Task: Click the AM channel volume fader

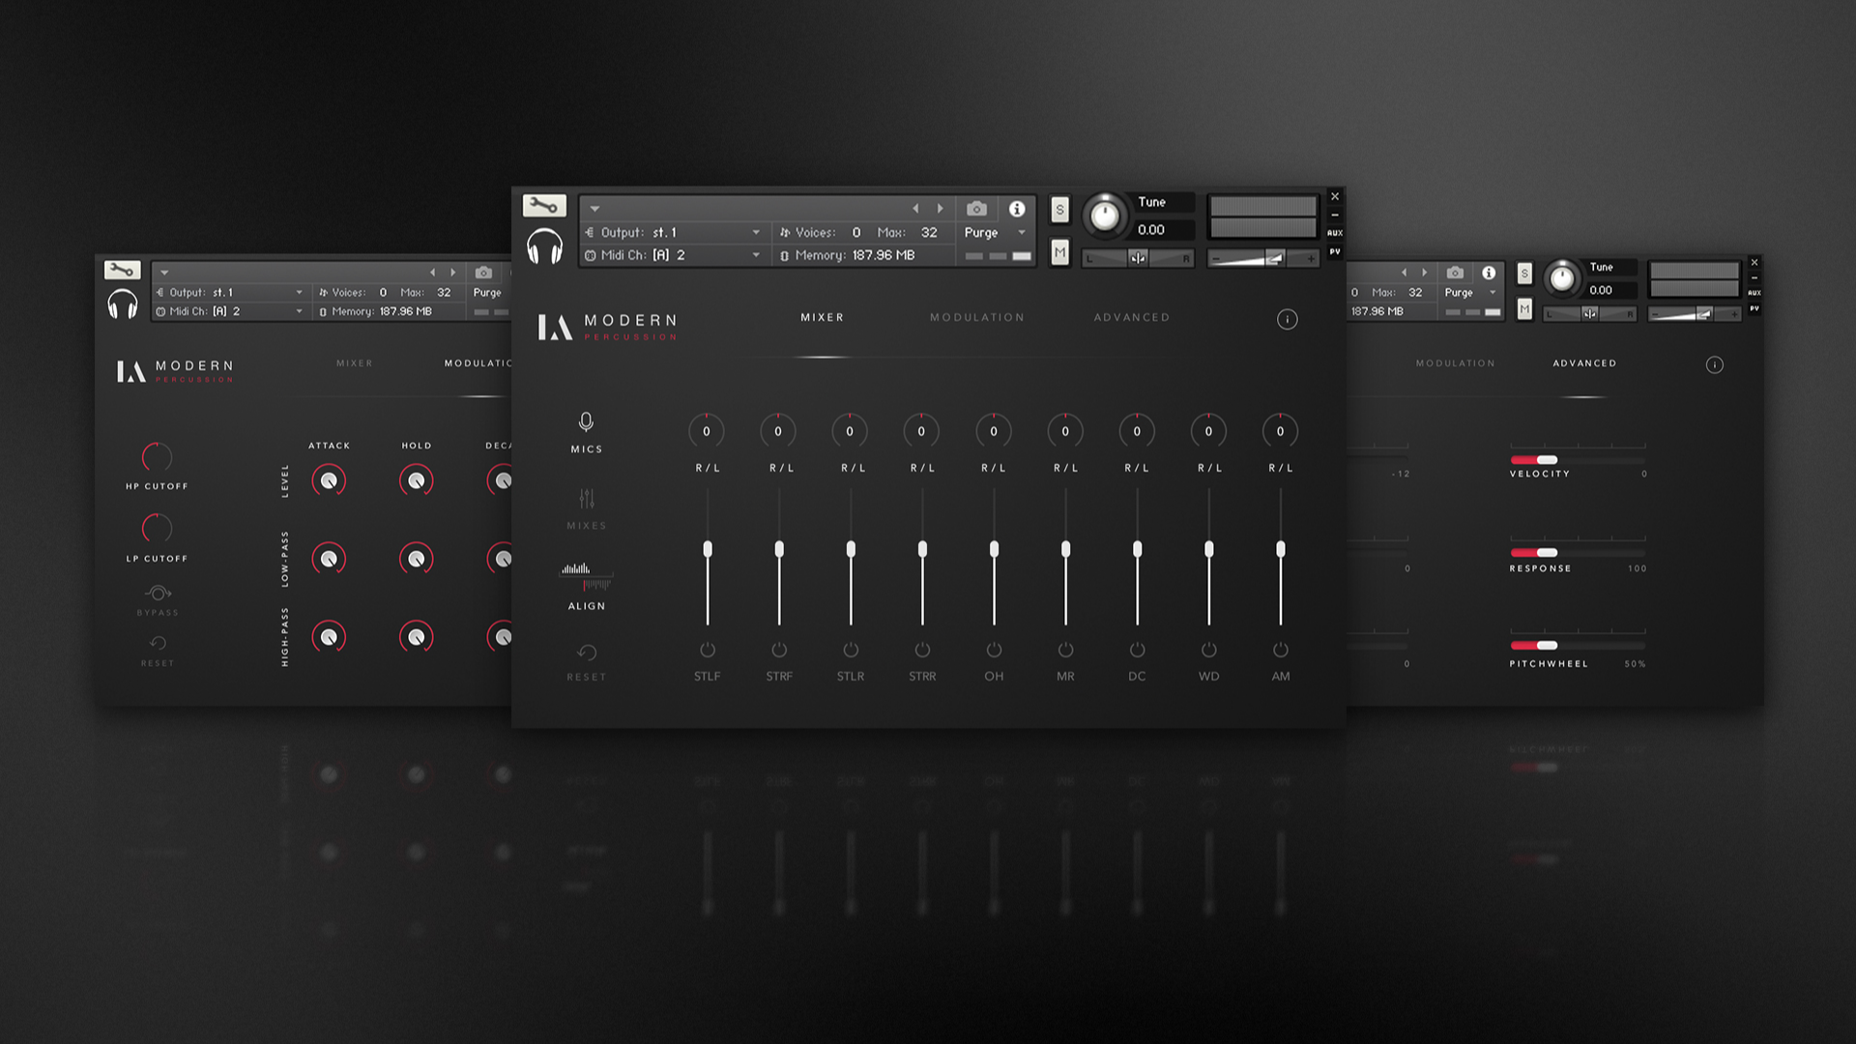Action: pos(1280,548)
